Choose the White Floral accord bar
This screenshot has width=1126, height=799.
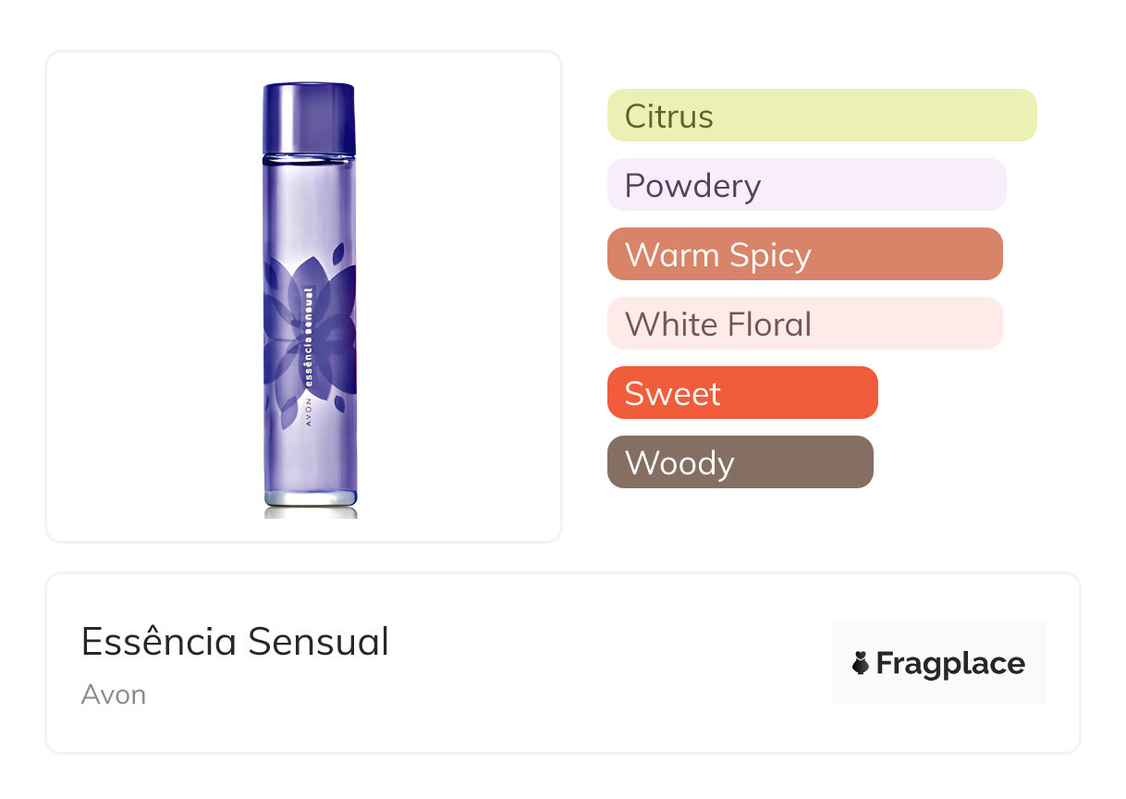pyautogui.click(x=804, y=324)
